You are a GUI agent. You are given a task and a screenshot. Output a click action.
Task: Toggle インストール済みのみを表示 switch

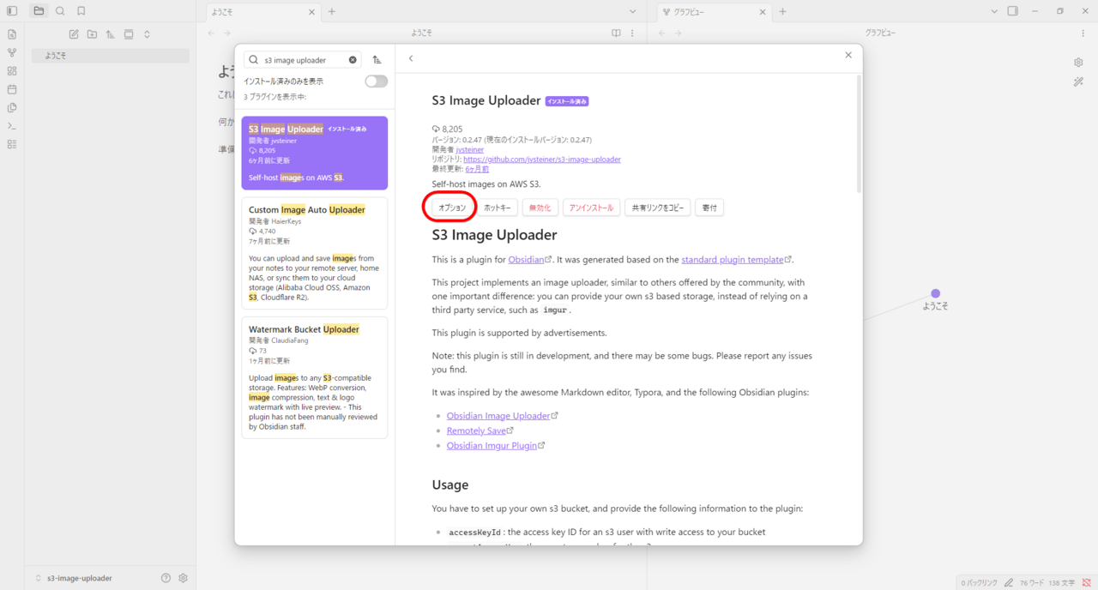(x=376, y=81)
